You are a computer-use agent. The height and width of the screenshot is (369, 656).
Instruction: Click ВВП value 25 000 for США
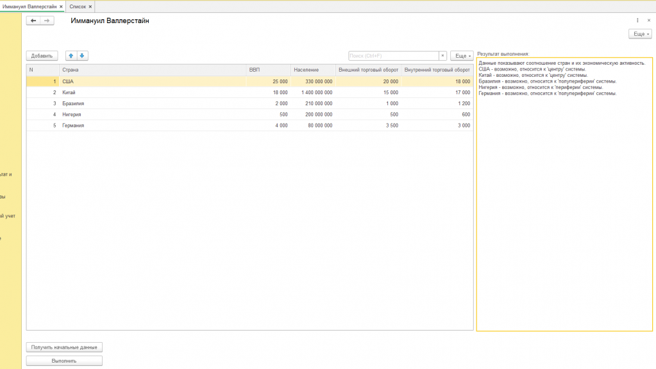click(268, 81)
